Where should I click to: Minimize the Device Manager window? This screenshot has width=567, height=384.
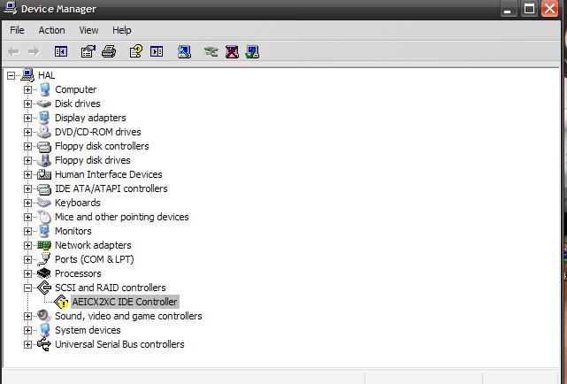tap(509, 10)
